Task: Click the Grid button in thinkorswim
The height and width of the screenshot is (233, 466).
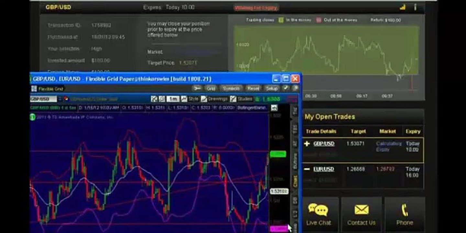Action: pos(211,88)
